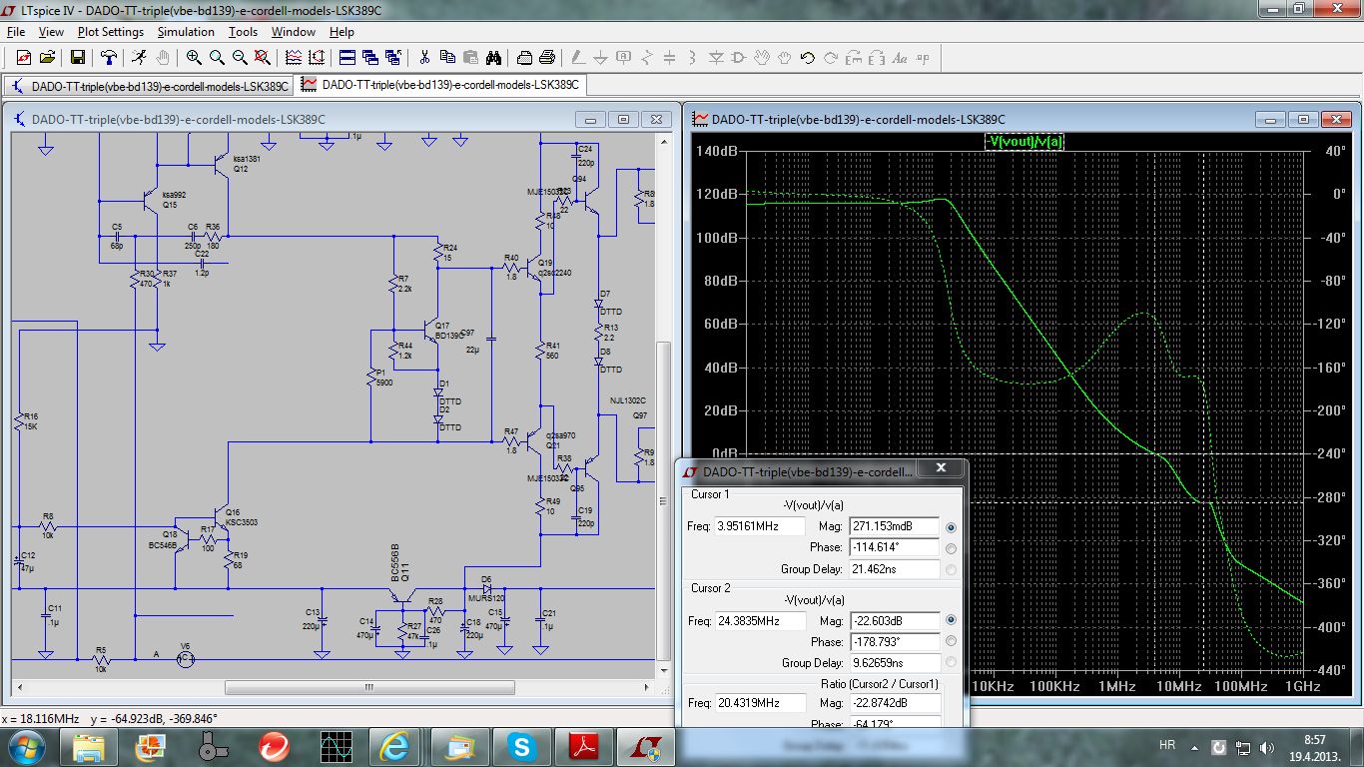Open the Windows Start menu
Screen dimensions: 1364x767
pyautogui.click(x=27, y=746)
